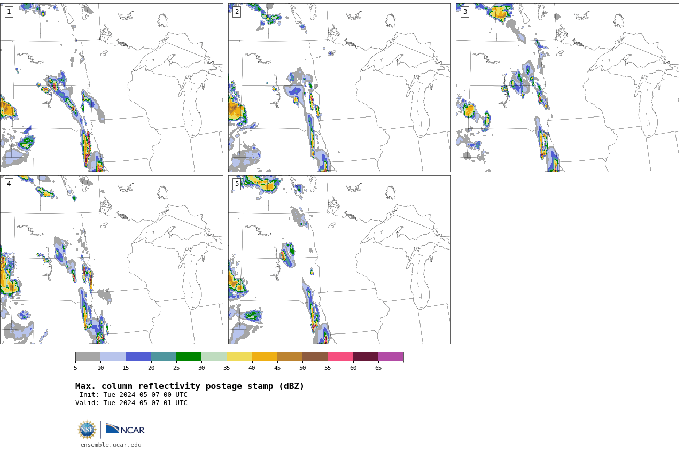
Task: Click the colorbar tick label 20
Action: pyautogui.click(x=151, y=368)
